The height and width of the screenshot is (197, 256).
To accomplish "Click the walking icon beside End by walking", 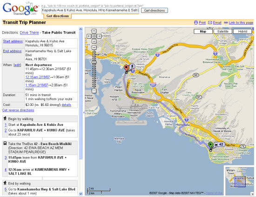I will (5, 183).
